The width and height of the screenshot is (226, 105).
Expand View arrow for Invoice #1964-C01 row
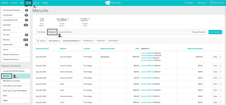click(x=220, y=66)
